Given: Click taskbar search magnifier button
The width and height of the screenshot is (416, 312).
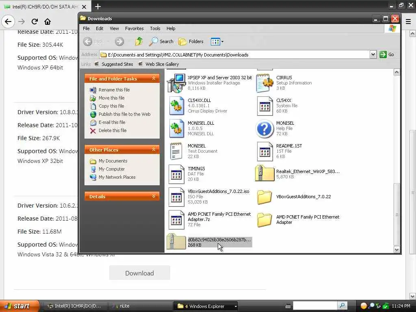Looking at the screenshot, I should click(342, 306).
